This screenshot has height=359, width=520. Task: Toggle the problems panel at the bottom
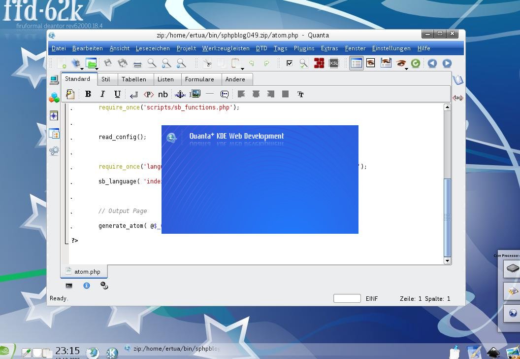point(104,286)
